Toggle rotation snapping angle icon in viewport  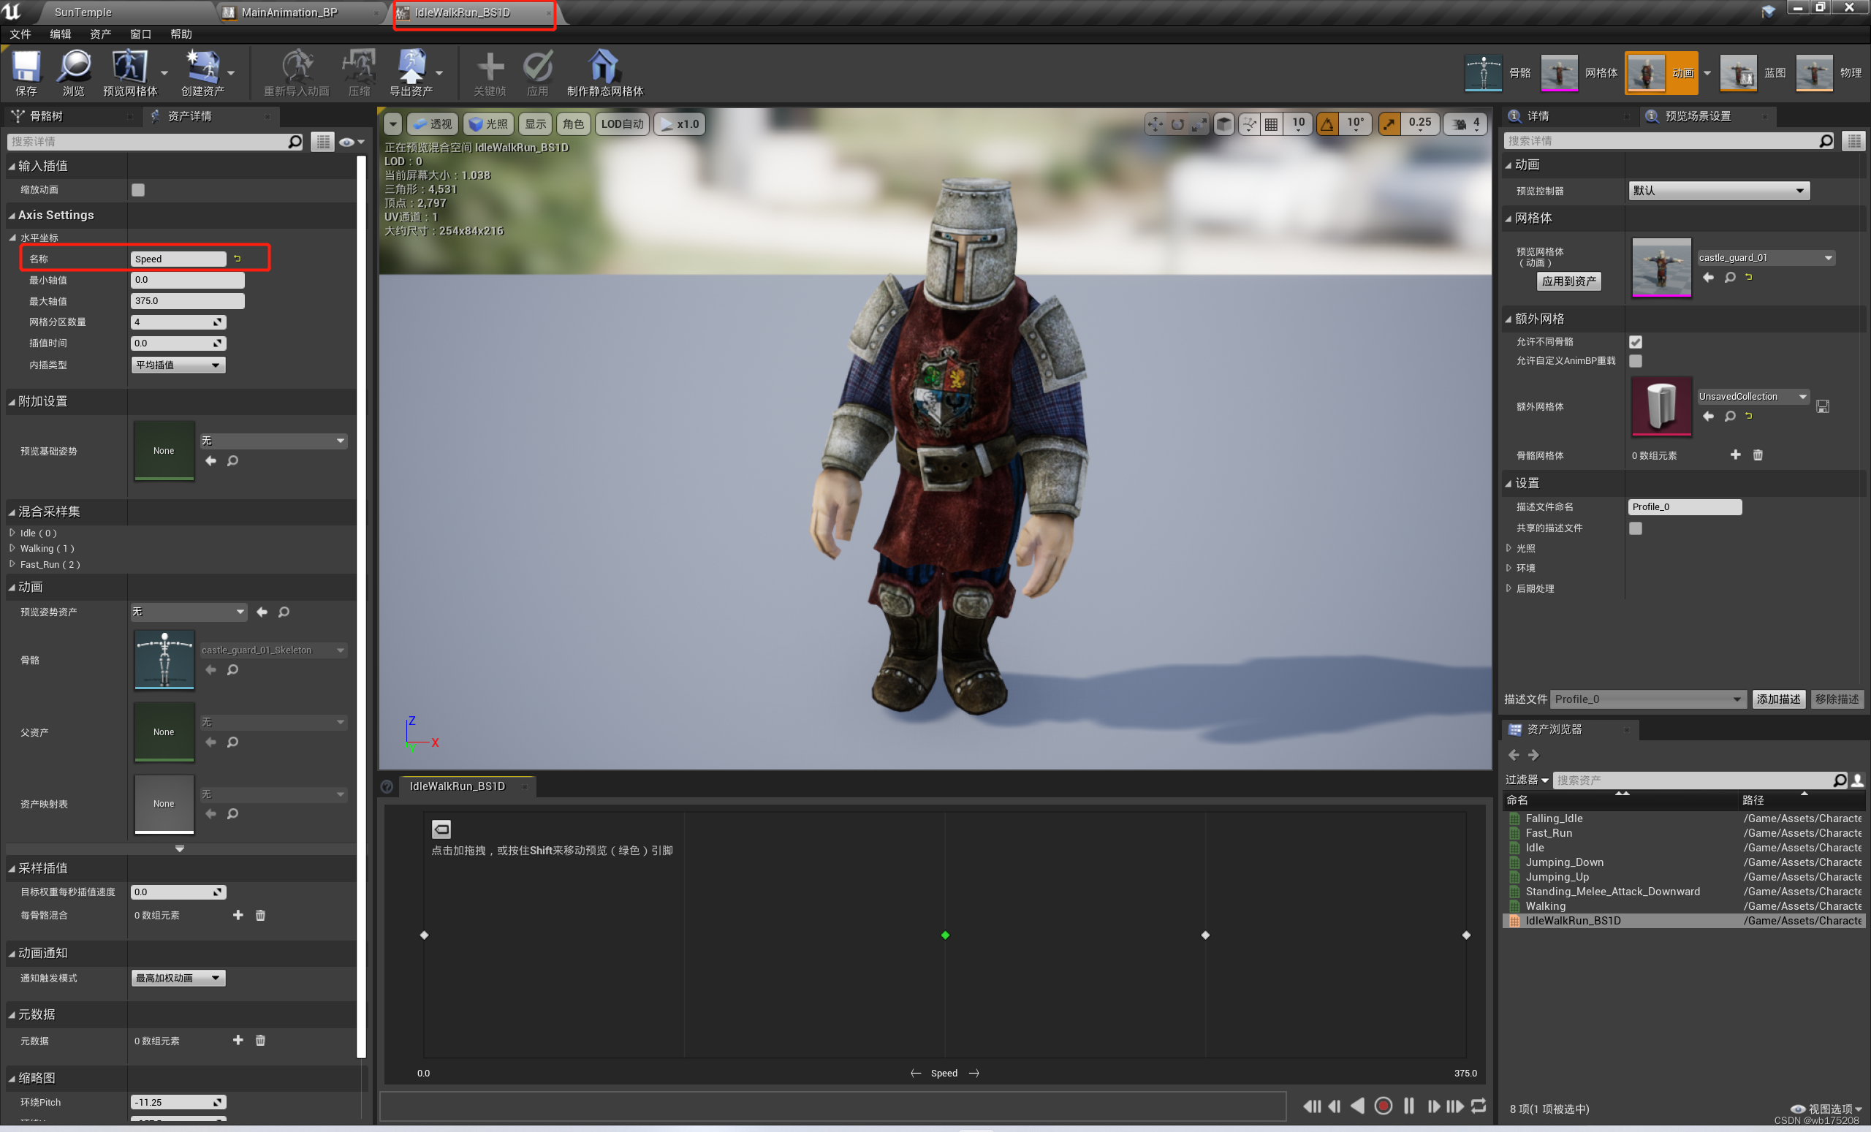[x=1327, y=124]
